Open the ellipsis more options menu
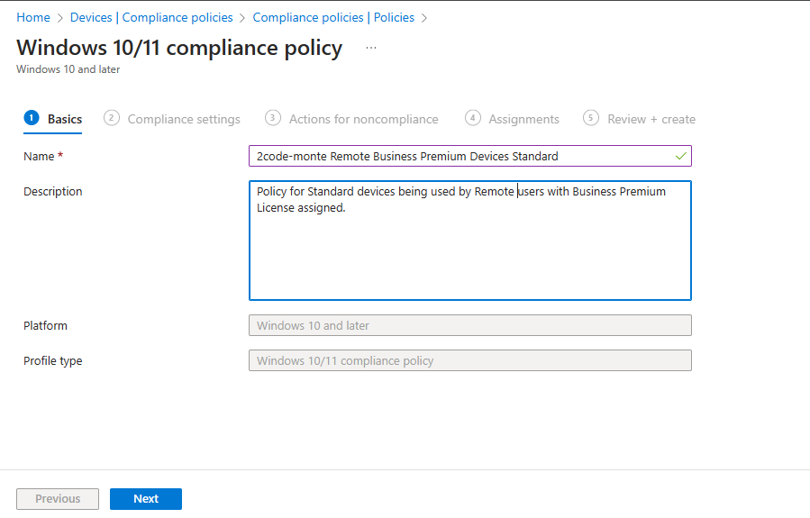Viewport: 810px width, 518px height. (x=371, y=48)
